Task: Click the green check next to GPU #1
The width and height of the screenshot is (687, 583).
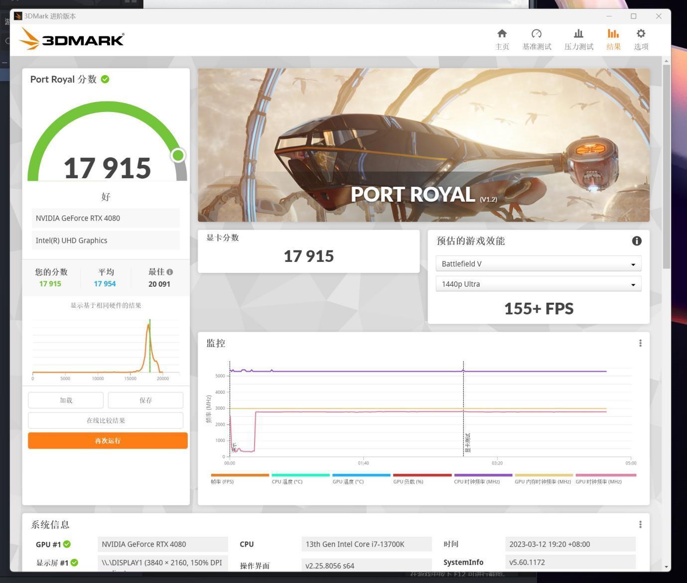Action: click(x=67, y=544)
